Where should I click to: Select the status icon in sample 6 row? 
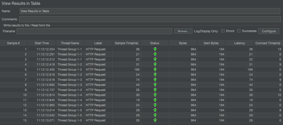(x=155, y=75)
